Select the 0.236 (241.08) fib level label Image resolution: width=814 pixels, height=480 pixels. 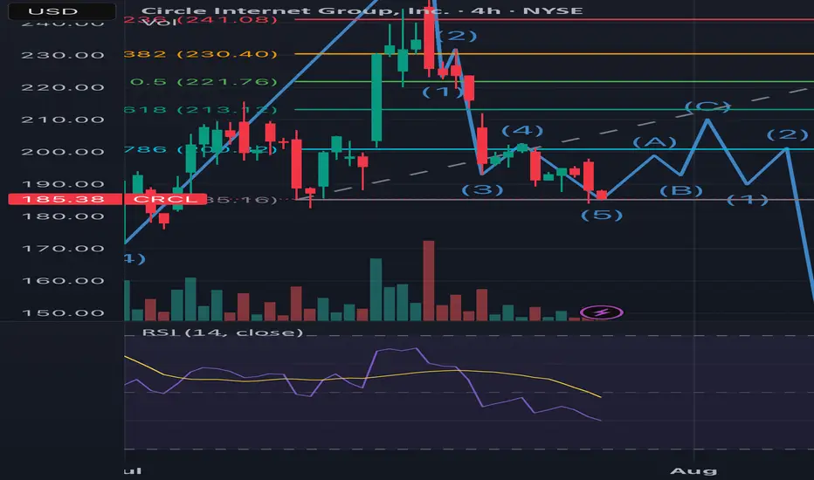[202, 20]
